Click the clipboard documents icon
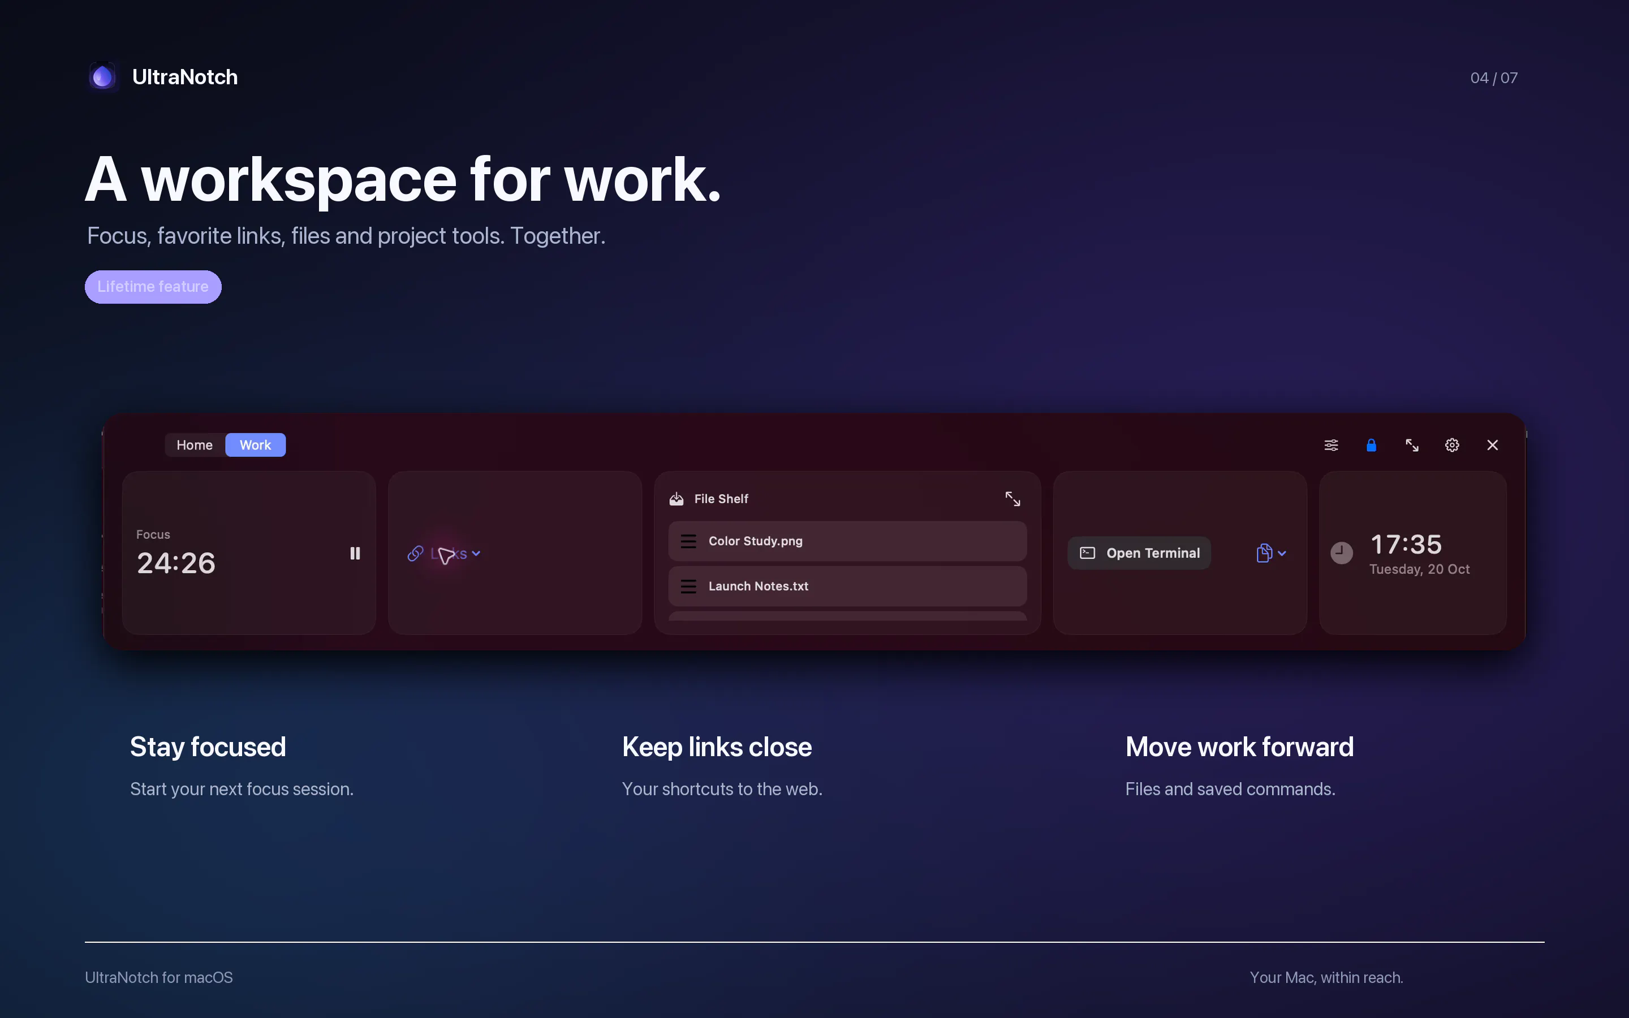The image size is (1629, 1018). click(1264, 554)
